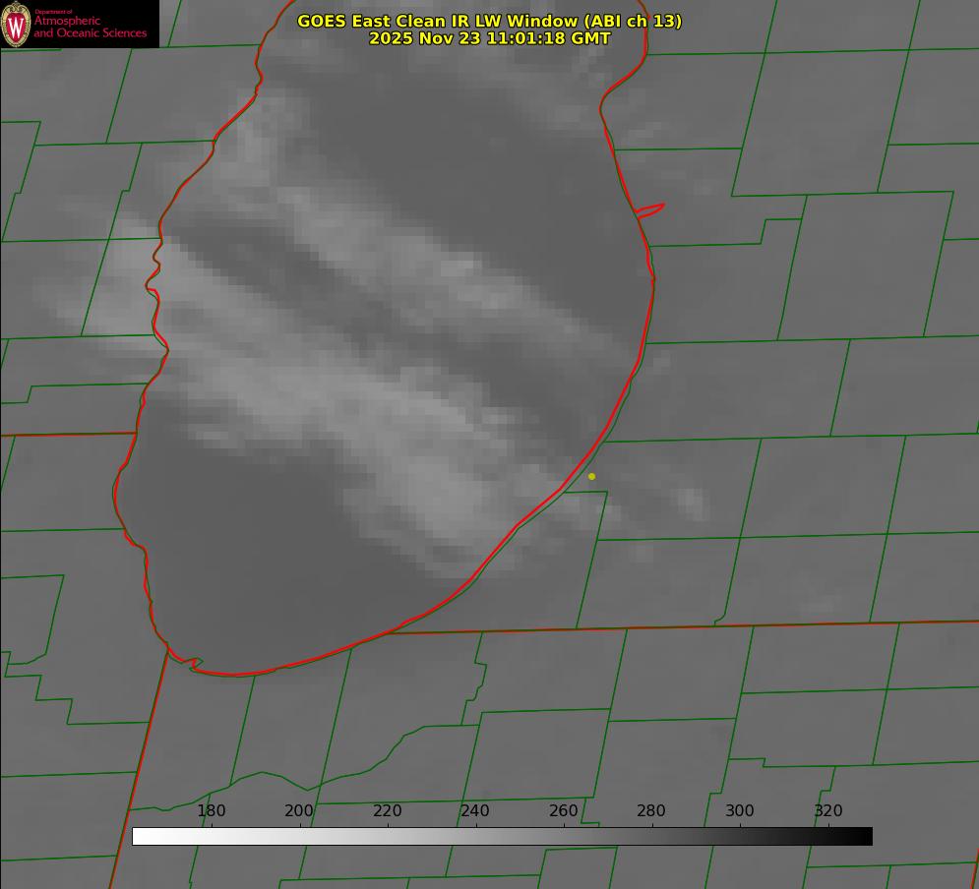This screenshot has height=889, width=979.
Task: Click the 220 label on the colorbar
Action: pos(387,810)
